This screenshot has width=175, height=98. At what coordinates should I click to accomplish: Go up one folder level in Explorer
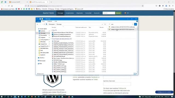coord(44,24)
